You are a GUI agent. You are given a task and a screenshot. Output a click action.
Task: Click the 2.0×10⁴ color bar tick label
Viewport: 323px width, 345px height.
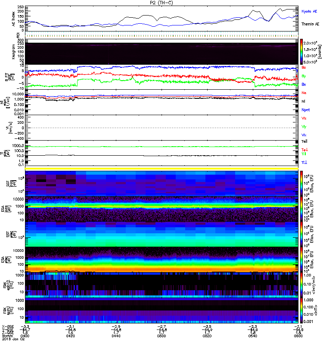click(x=310, y=43)
